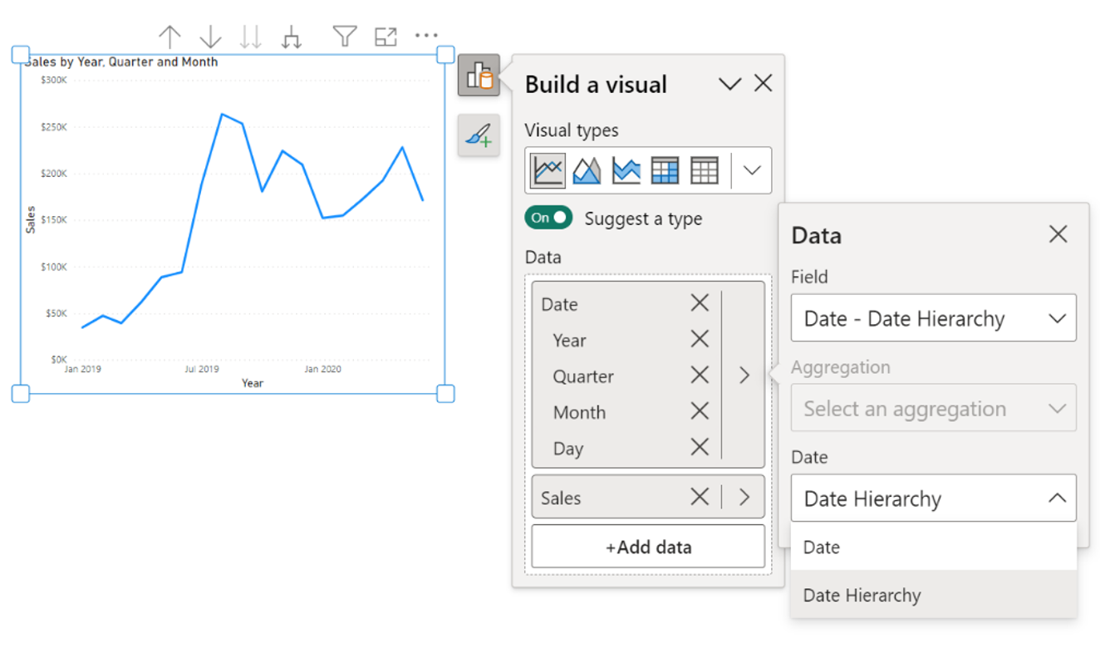Open Sales field options chevron

744,497
